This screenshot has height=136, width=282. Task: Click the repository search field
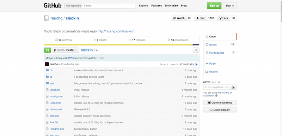pos(109,6)
